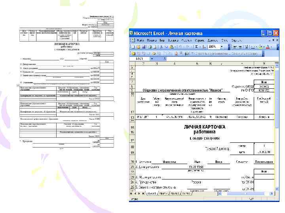
Task: Open the AutoSum dropdown arrow
Action: click(200, 47)
